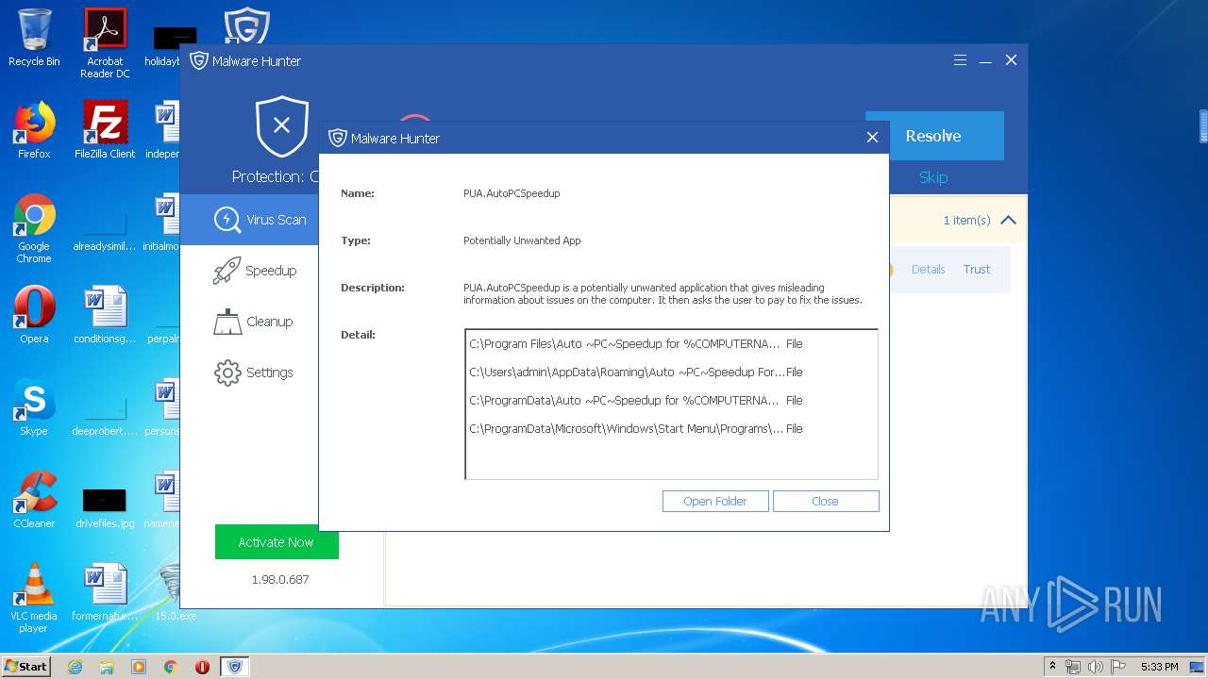The width and height of the screenshot is (1208, 679).
Task: Click Malware Hunter taskbar button
Action: (x=235, y=667)
